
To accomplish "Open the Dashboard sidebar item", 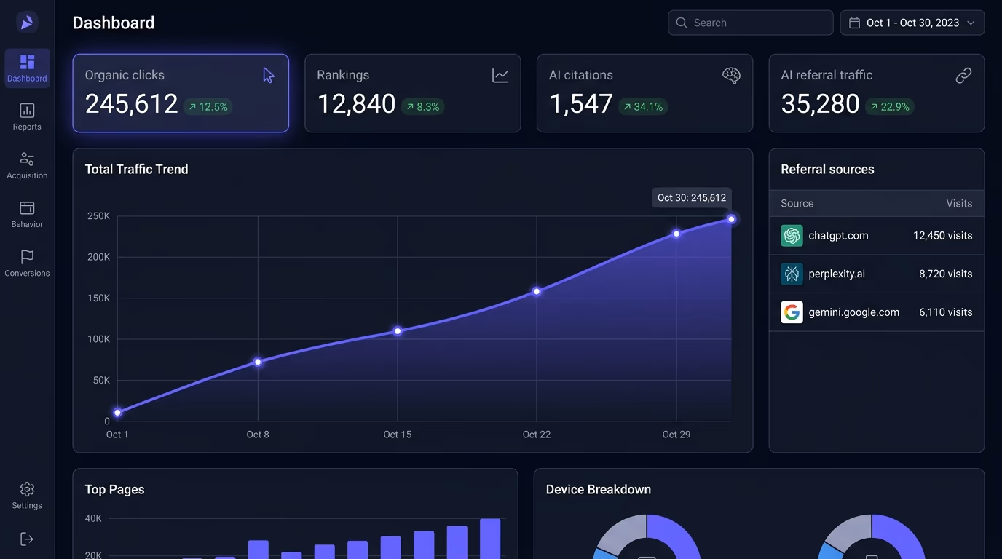I will tap(27, 68).
